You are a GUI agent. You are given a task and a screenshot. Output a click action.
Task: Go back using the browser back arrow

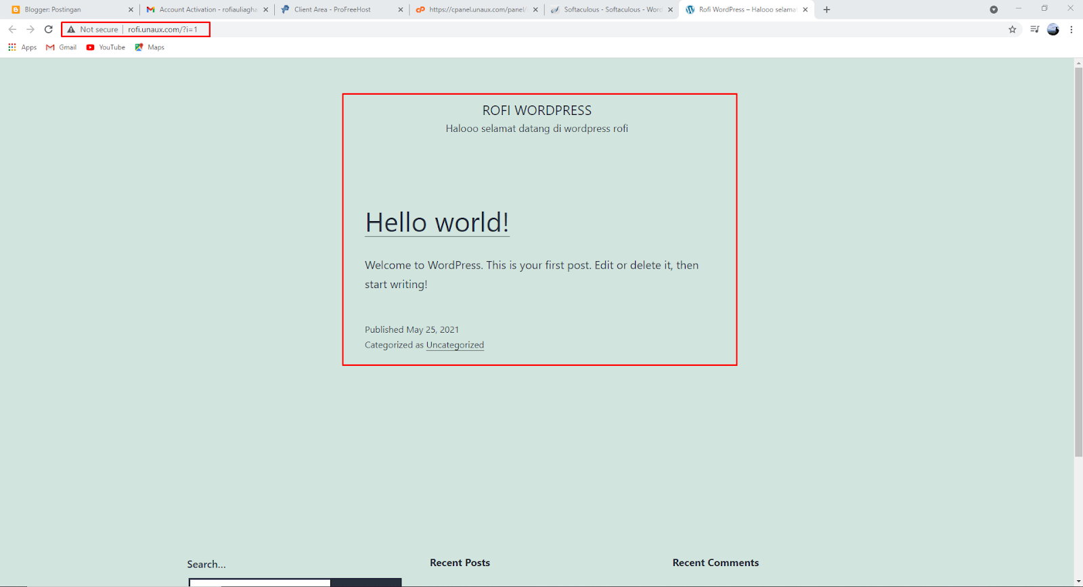(x=12, y=29)
